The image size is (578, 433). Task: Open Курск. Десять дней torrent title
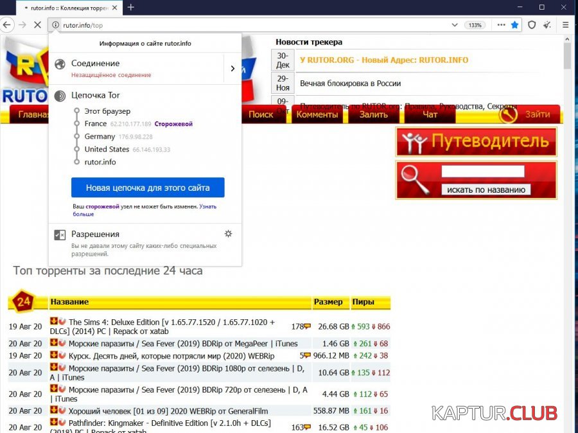point(171,356)
